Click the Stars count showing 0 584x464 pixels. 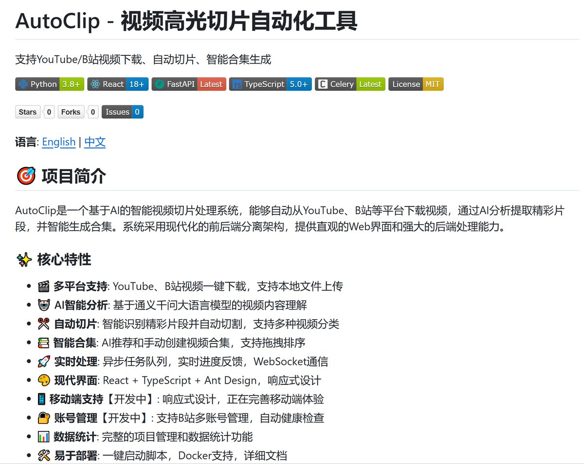[49, 112]
